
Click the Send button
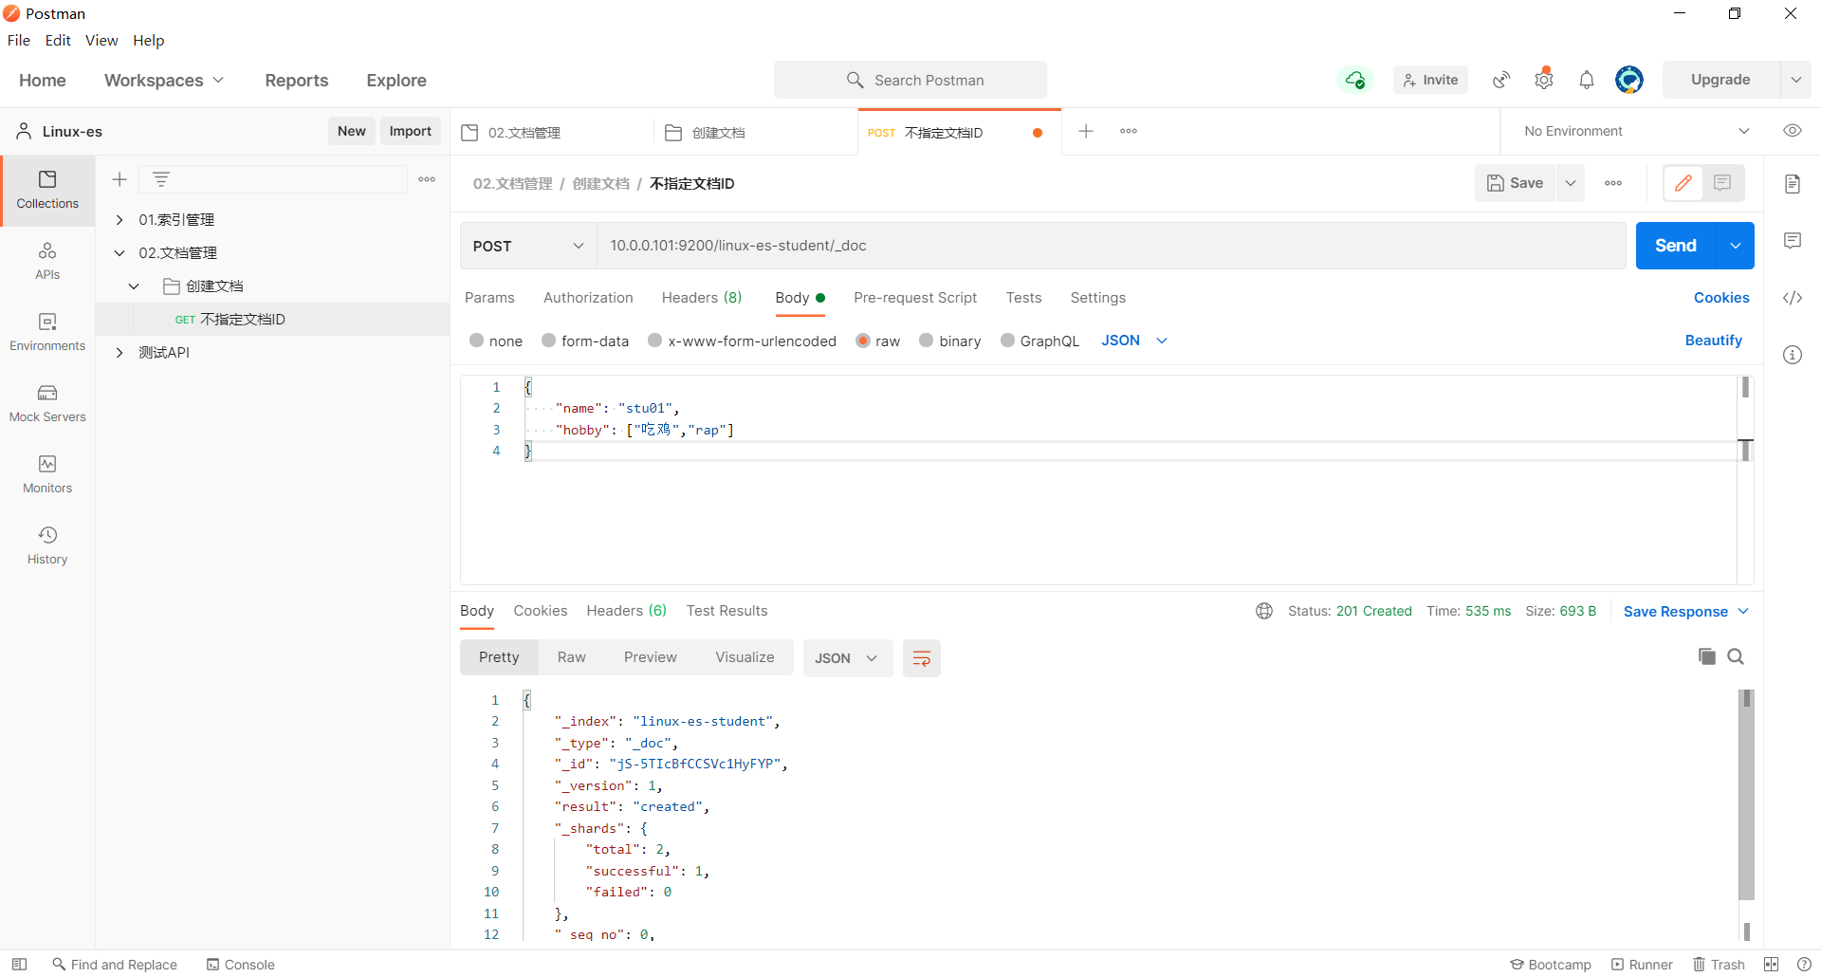(1675, 246)
